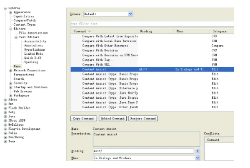Image resolution: width=250 pixels, height=168 pixels.
Task: Expand the Startup and Shutdown node
Action: point(11,87)
